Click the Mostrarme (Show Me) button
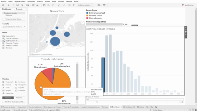This screenshot has height=111, width=197. click(187, 5)
